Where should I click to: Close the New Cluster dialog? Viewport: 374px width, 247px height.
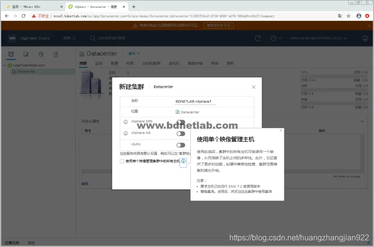254,87
